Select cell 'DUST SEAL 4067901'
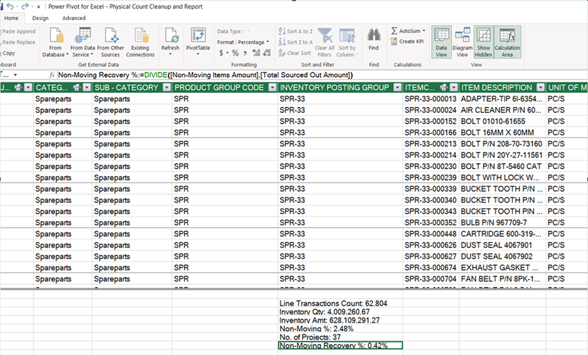Image resolution: width=588 pixels, height=355 pixels. point(503,245)
